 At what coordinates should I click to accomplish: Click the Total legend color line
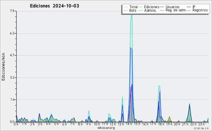point(125,7)
